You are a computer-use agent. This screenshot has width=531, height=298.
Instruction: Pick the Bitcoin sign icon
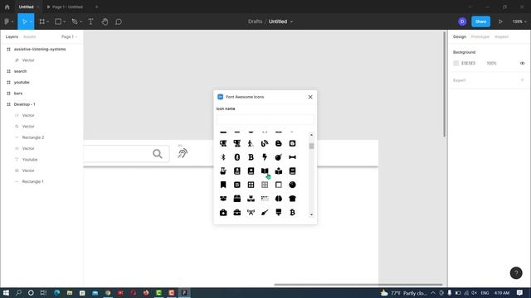pyautogui.click(x=292, y=213)
